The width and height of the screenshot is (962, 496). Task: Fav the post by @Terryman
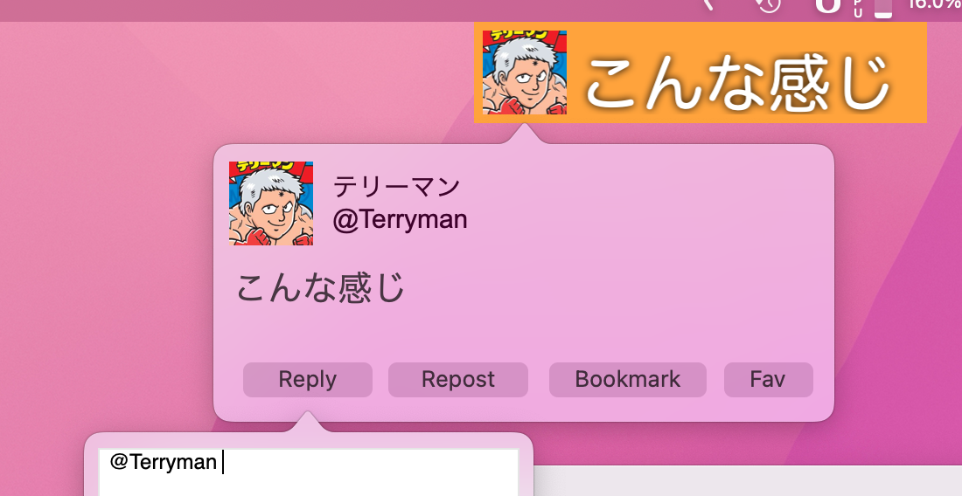[x=768, y=380]
